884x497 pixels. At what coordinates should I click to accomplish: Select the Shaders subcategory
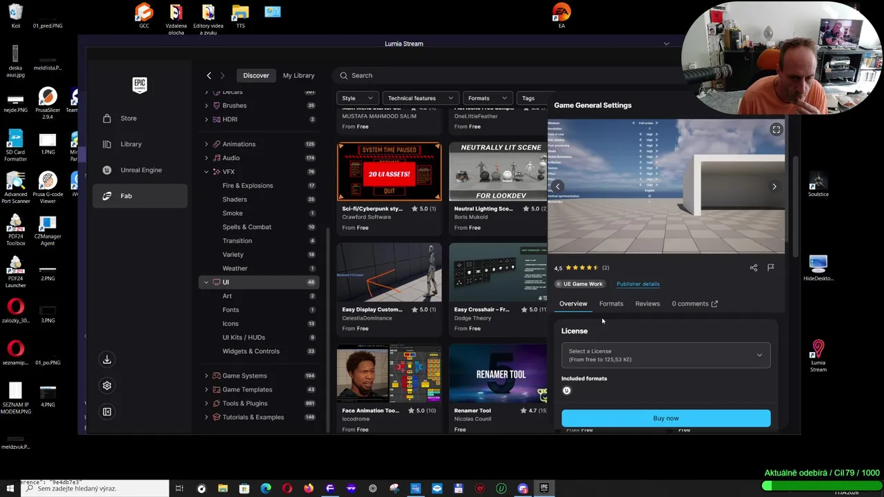[x=234, y=199]
